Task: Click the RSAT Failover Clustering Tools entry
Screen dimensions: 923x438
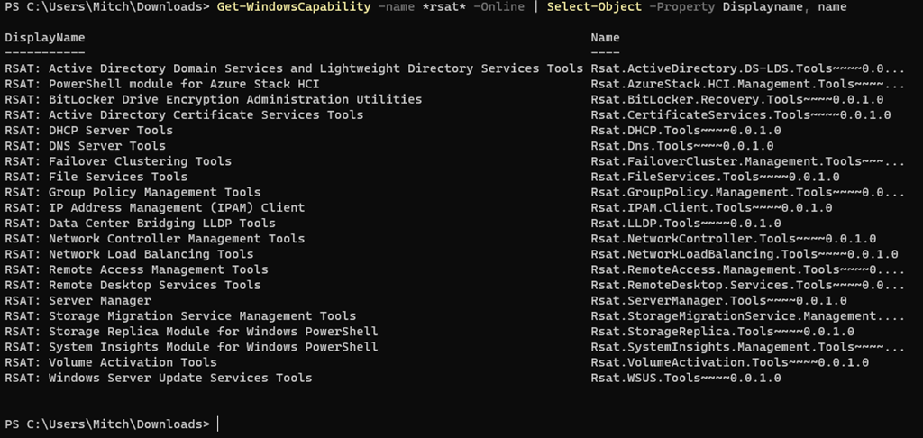Action: pyautogui.click(x=117, y=161)
